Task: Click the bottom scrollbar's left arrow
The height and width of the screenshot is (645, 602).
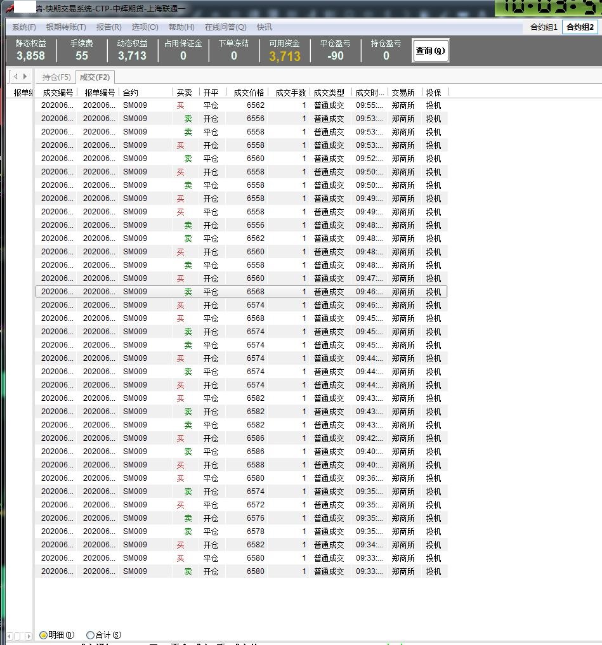Action: coord(10,636)
